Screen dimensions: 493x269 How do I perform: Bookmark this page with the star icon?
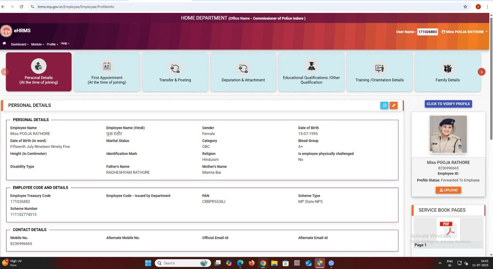click(465, 7)
